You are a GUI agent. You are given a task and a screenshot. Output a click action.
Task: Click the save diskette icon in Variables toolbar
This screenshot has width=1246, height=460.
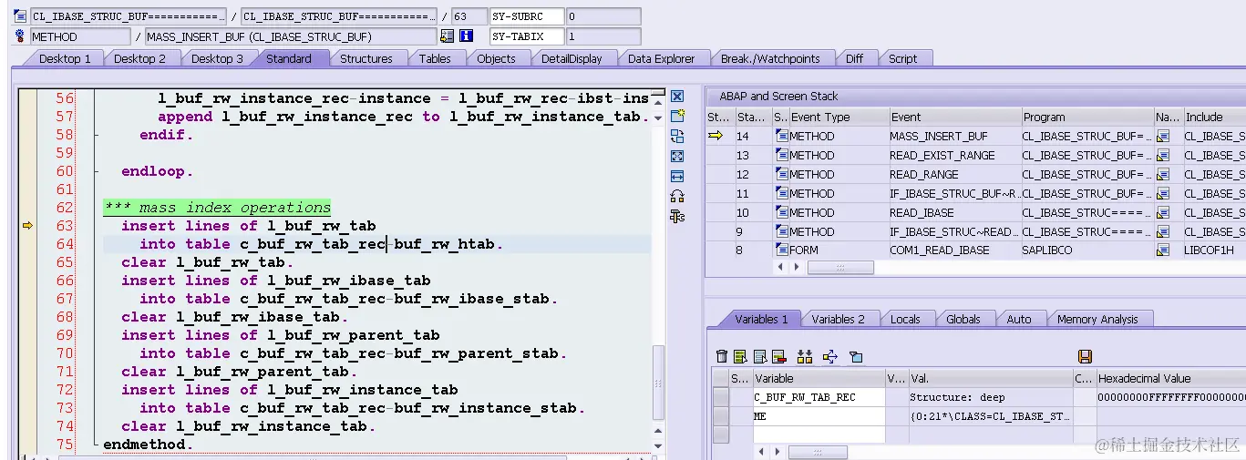point(1085,356)
